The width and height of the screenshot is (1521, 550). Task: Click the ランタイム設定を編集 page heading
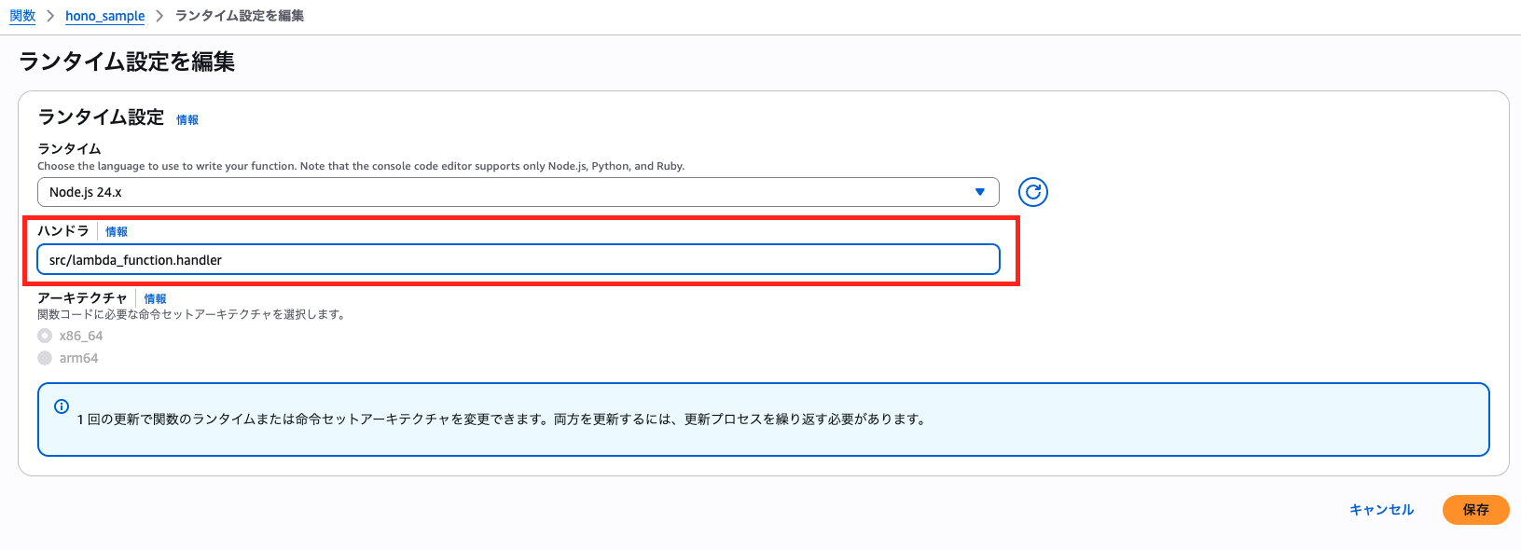point(127,62)
